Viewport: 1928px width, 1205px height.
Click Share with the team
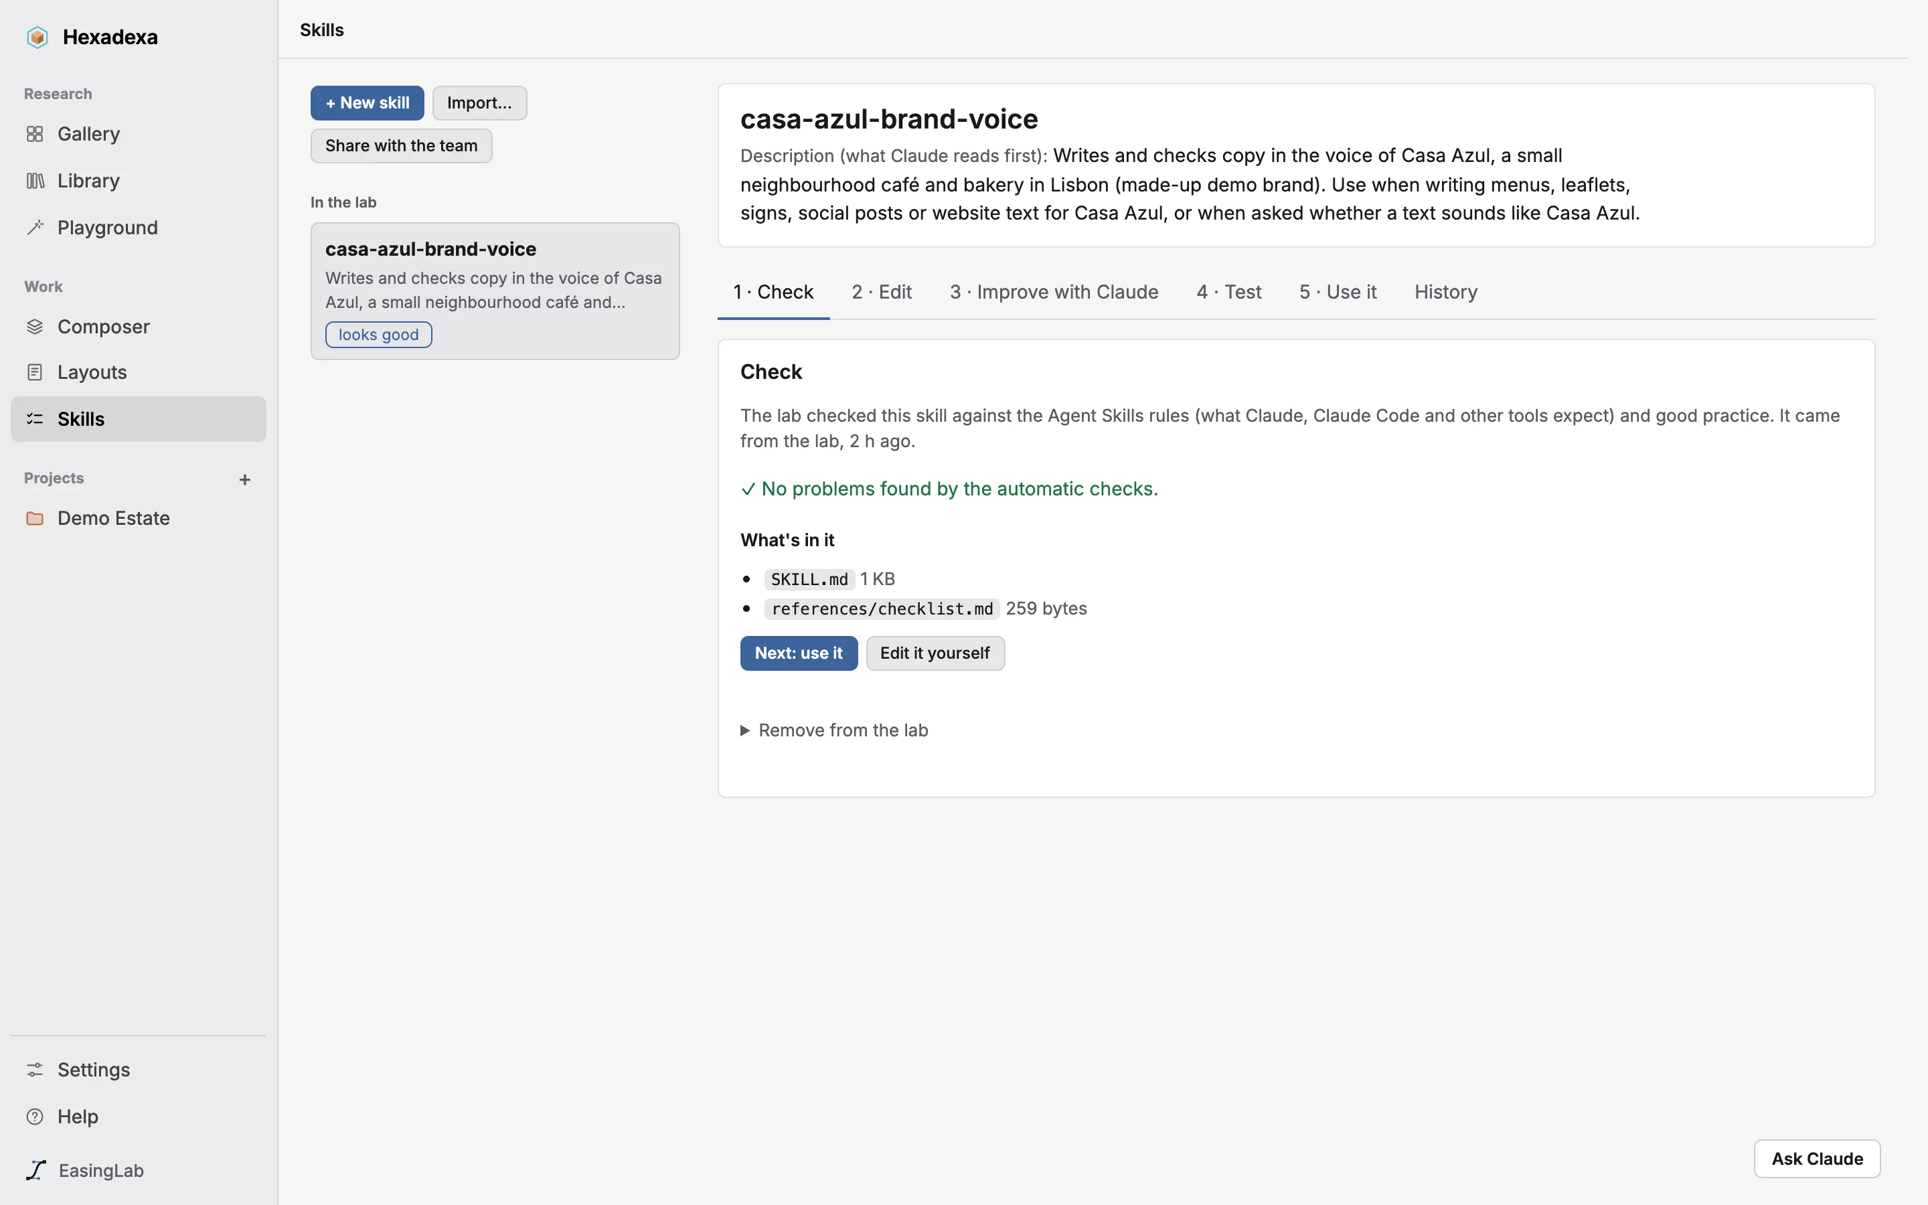click(x=402, y=146)
